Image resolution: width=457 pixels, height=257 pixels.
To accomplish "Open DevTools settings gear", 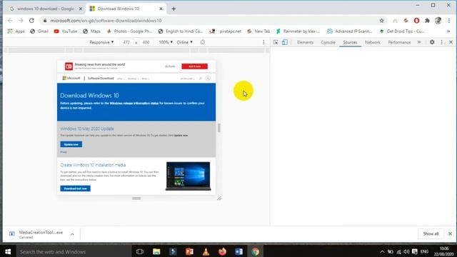I will coord(432,42).
